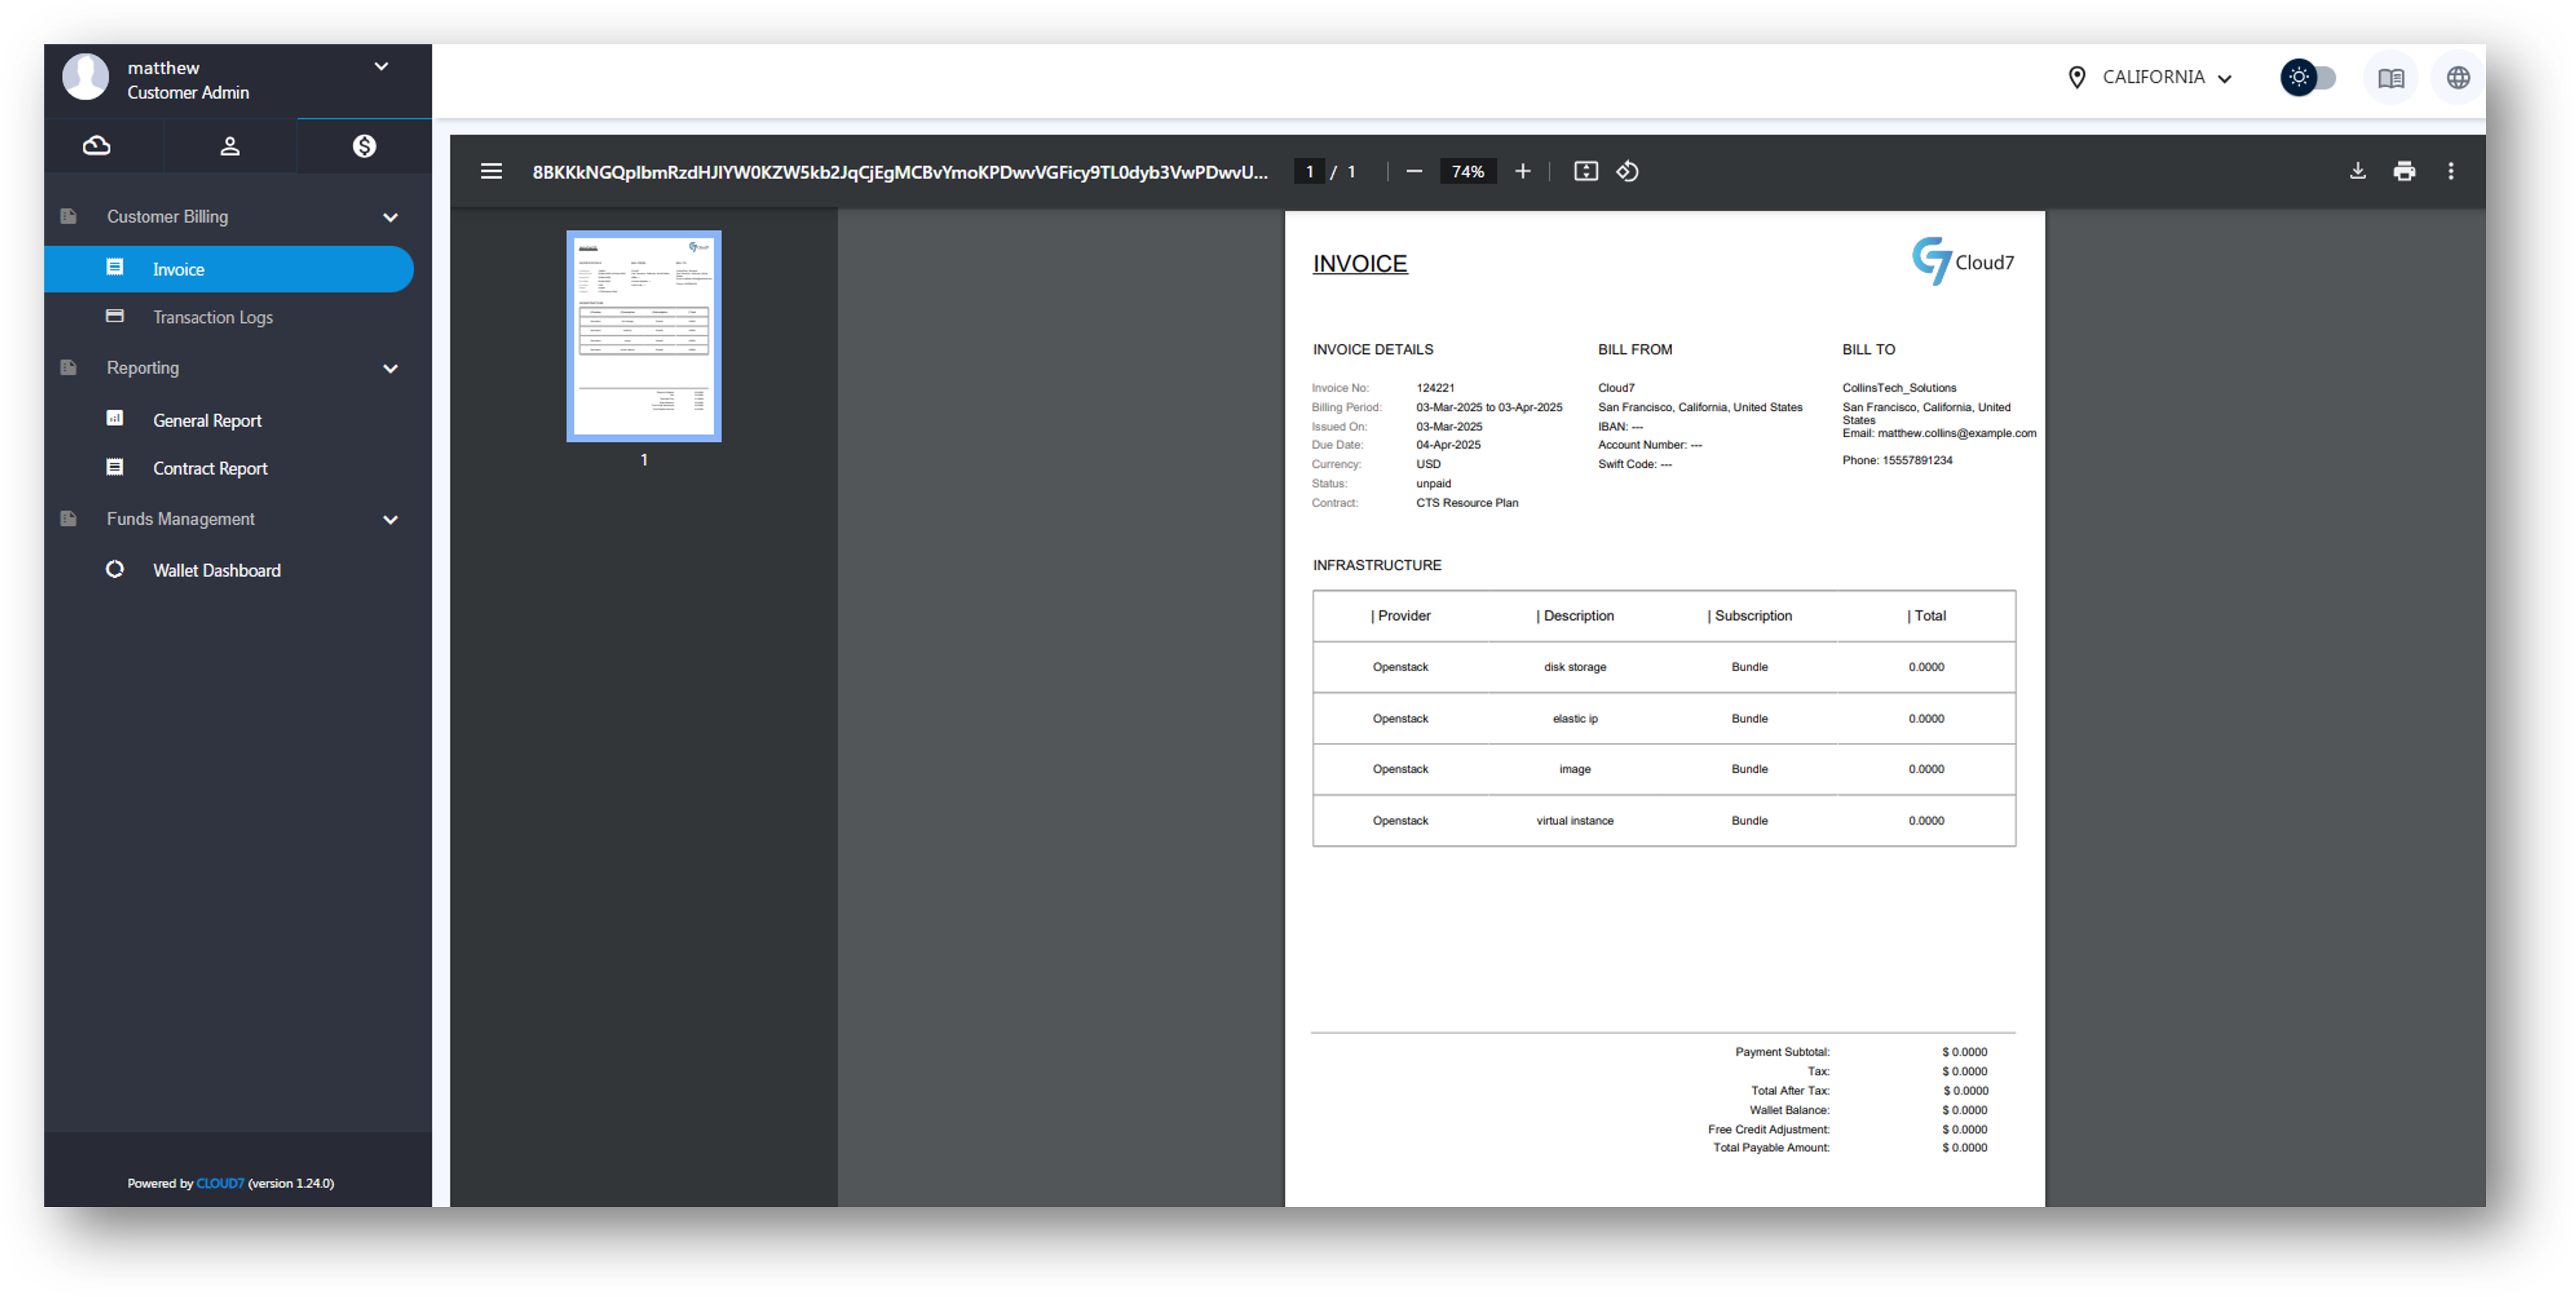Switch to the cloud services tab
This screenshot has height=1297, width=2576.
(x=97, y=146)
